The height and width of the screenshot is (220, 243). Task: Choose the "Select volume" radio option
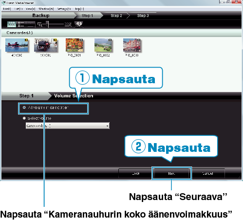[x=24, y=118]
